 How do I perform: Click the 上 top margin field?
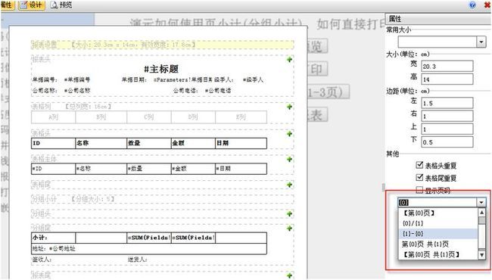[447, 129]
